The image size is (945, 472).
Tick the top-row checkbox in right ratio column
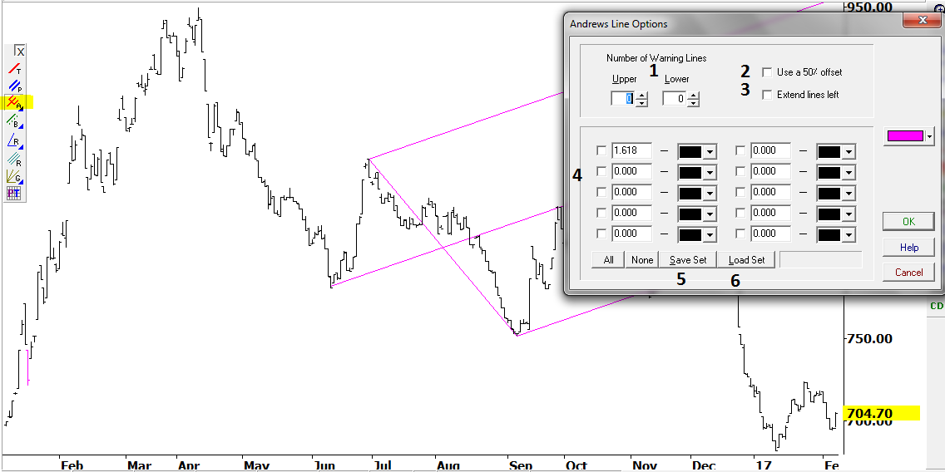740,150
